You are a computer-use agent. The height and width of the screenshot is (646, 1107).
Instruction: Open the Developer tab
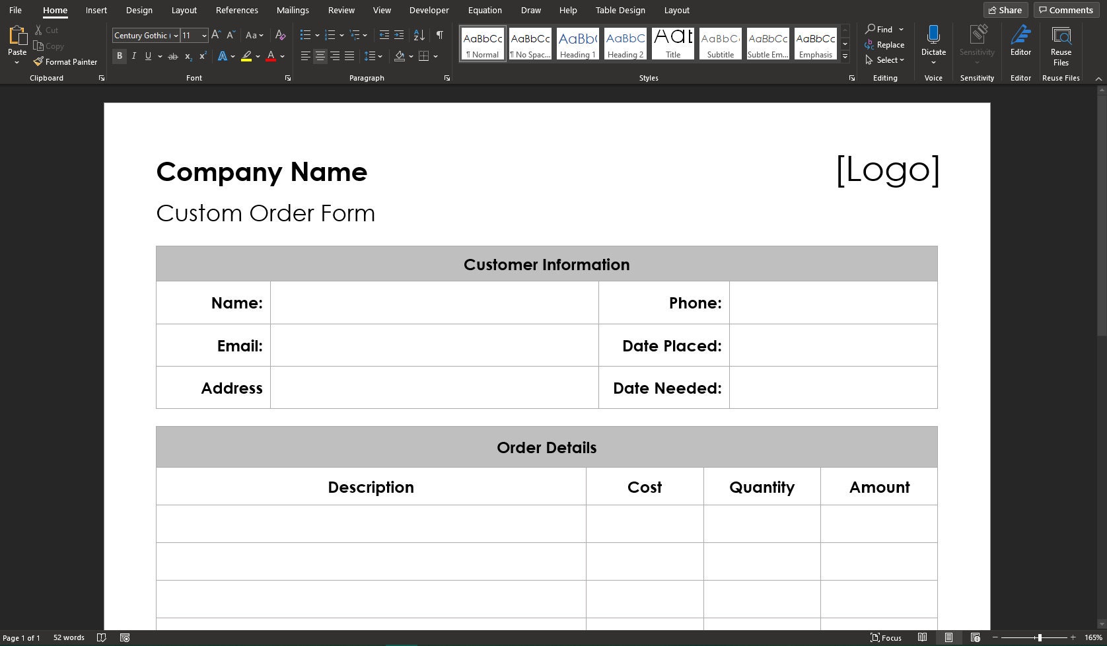coord(429,10)
